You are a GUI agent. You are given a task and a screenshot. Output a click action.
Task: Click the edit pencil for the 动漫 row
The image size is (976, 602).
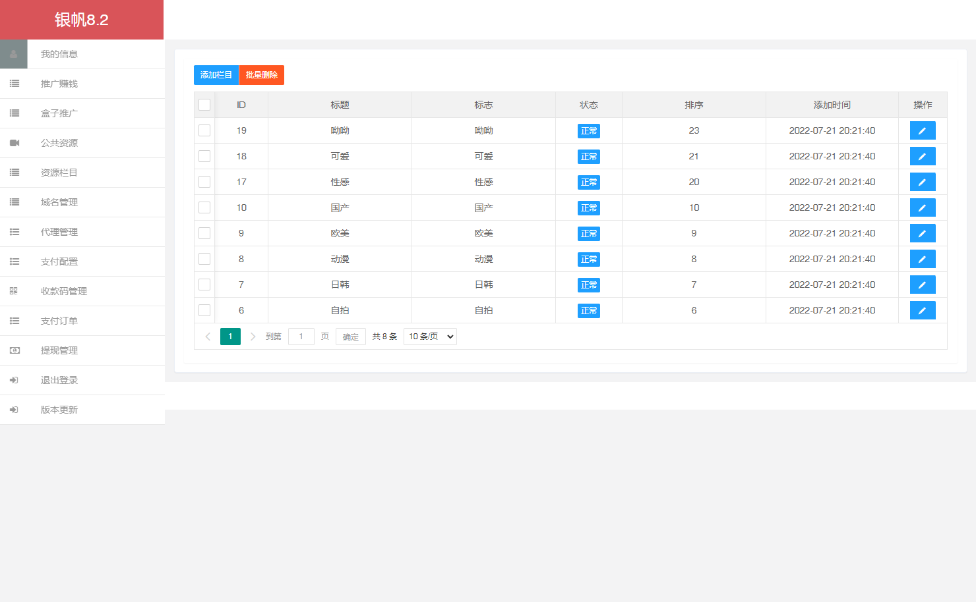922,259
